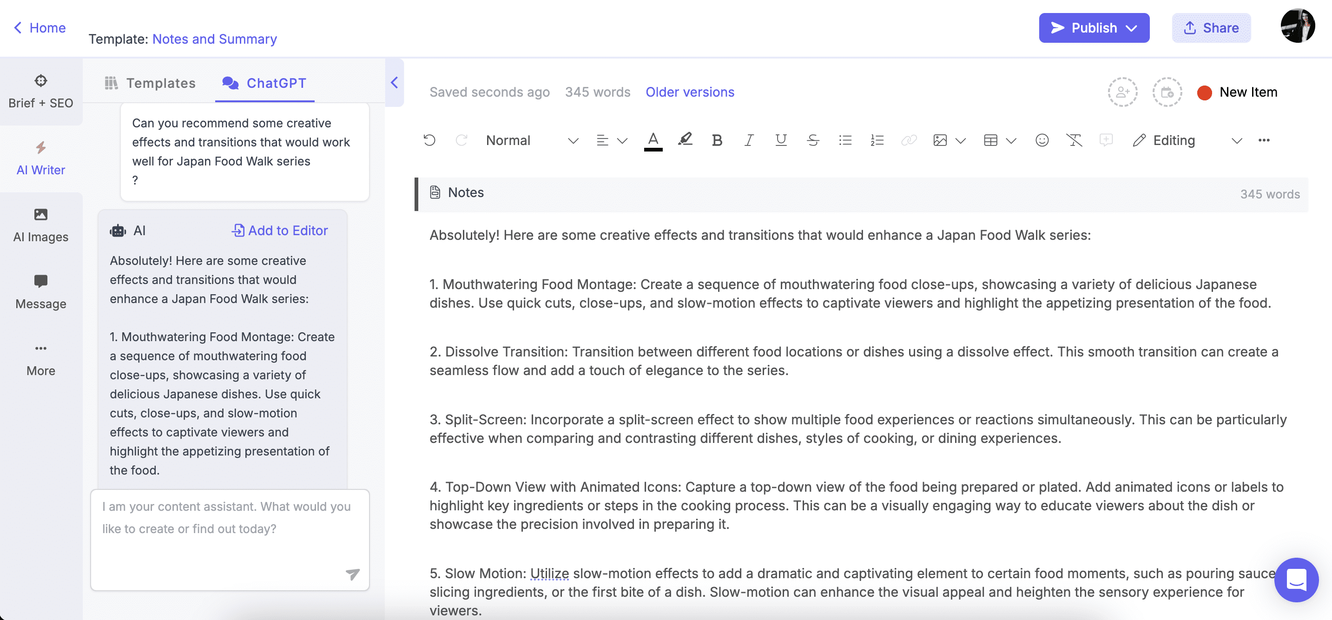Expand the Publish dropdown chevron

coord(1131,28)
